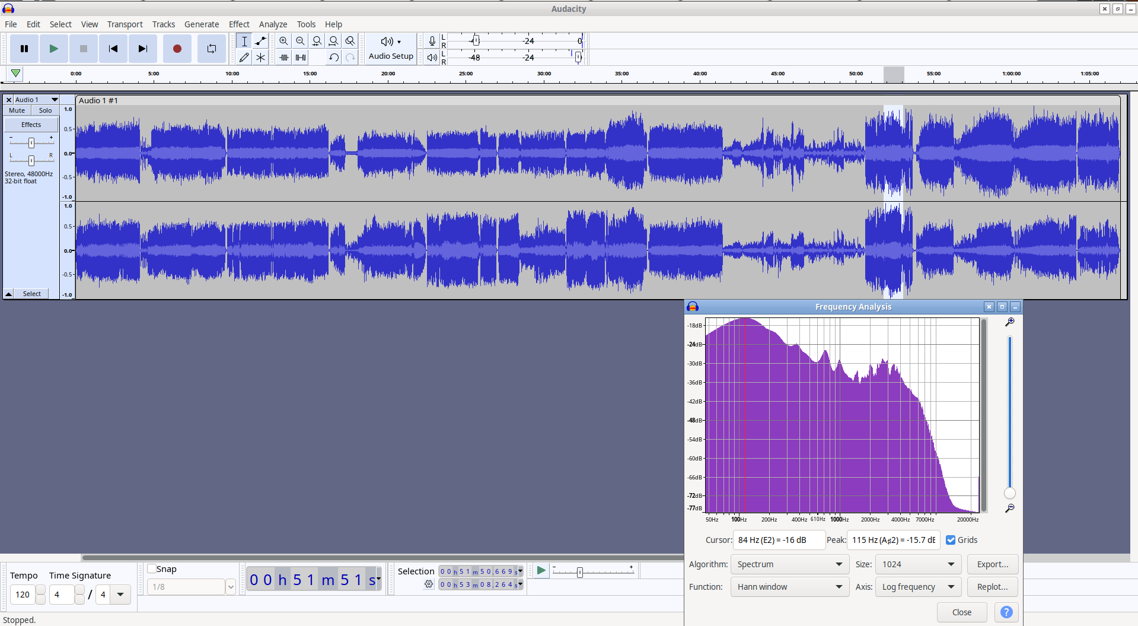Click the timeline play-head pin triangle
Image resolution: width=1138 pixels, height=626 pixels.
pos(16,74)
